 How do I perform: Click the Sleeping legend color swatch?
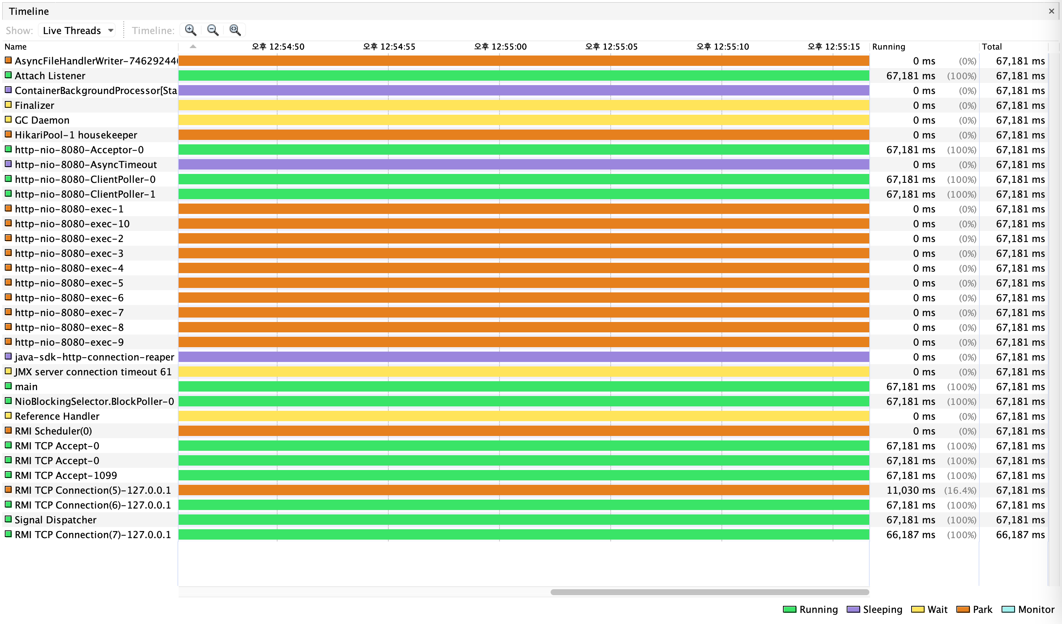[853, 610]
